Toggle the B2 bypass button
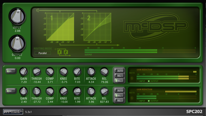This screenshot has width=206, height=116. click(11, 91)
